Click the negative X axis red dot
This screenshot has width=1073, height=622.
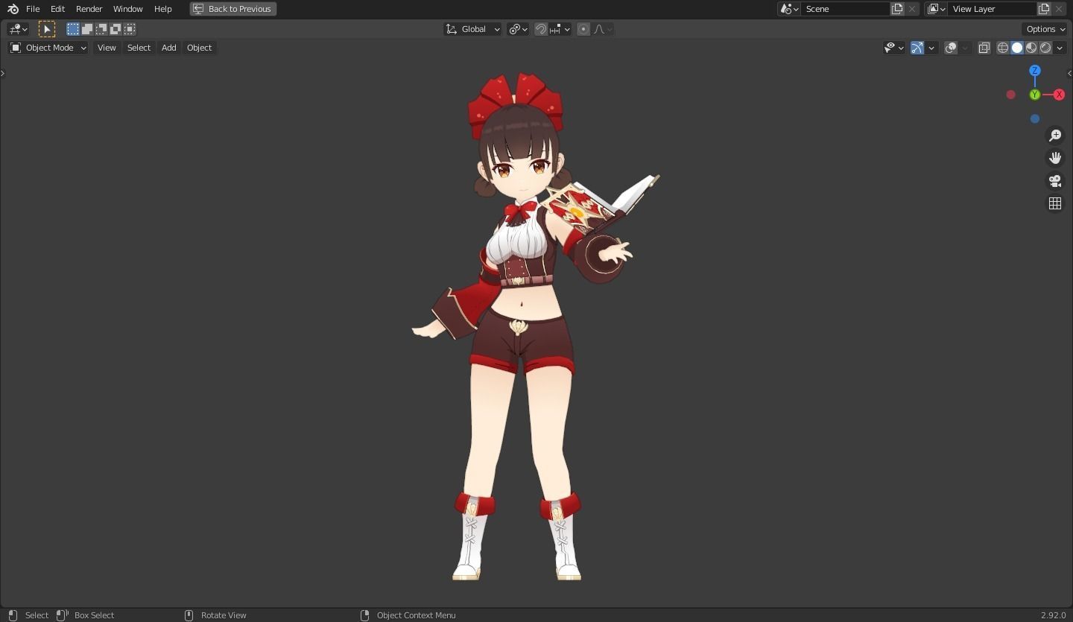click(x=1010, y=95)
